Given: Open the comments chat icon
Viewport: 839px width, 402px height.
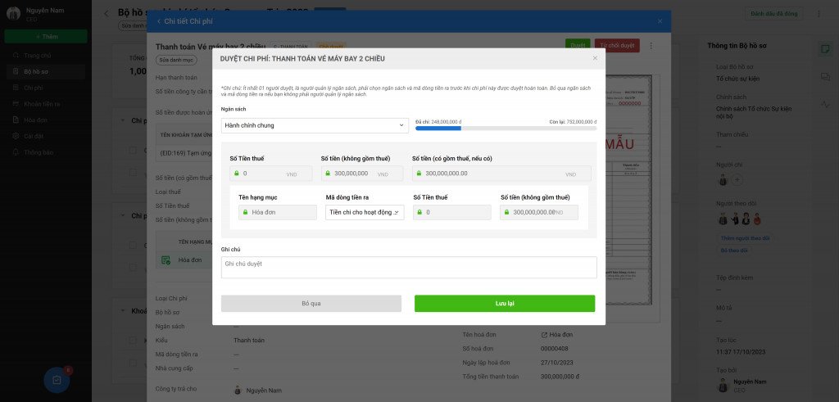Looking at the screenshot, I should [826, 78].
